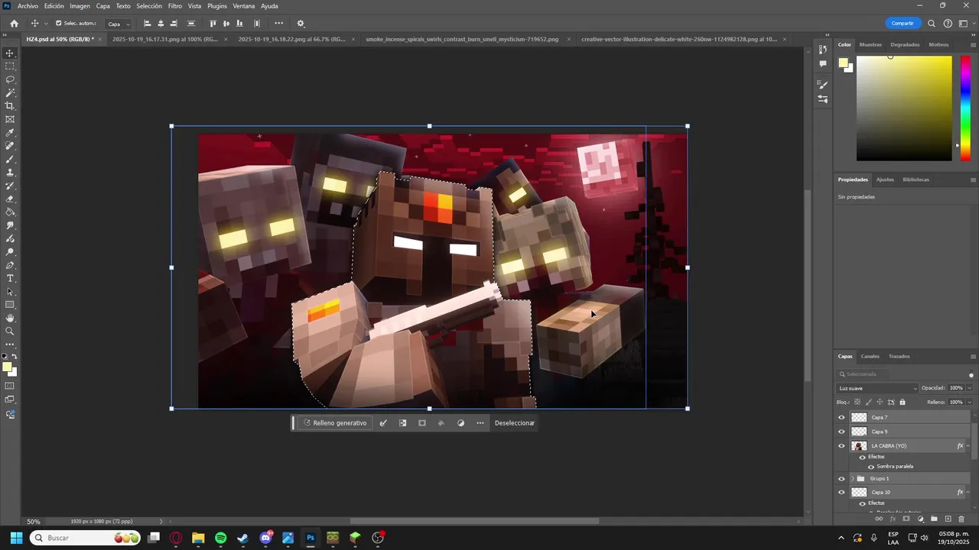The height and width of the screenshot is (550, 979).
Task: Hide the Capa 7 layer
Action: (841, 417)
